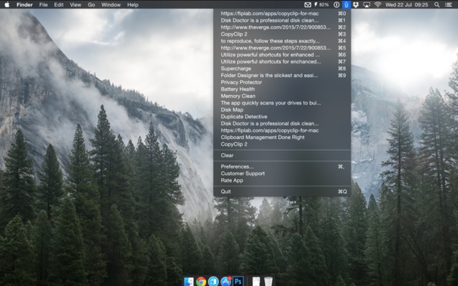Select the Disk Doctor clip without a shortcut
Viewport: 458px width, 286px height.
[282, 123]
